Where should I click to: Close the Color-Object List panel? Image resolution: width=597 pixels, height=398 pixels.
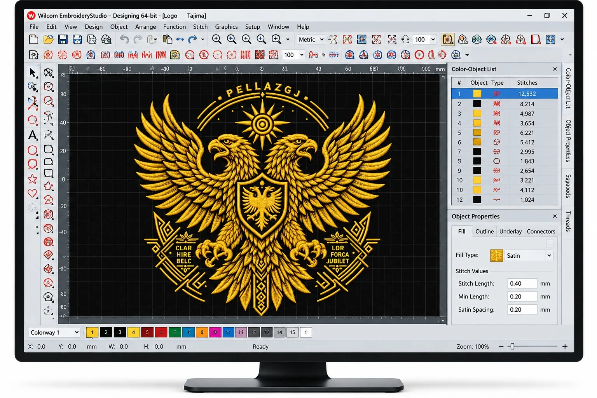point(555,69)
